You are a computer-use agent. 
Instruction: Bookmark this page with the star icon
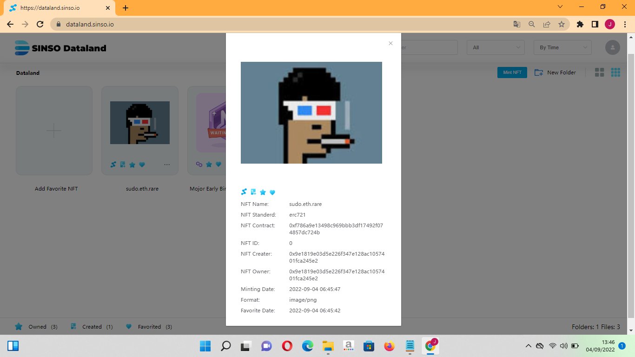[562, 24]
